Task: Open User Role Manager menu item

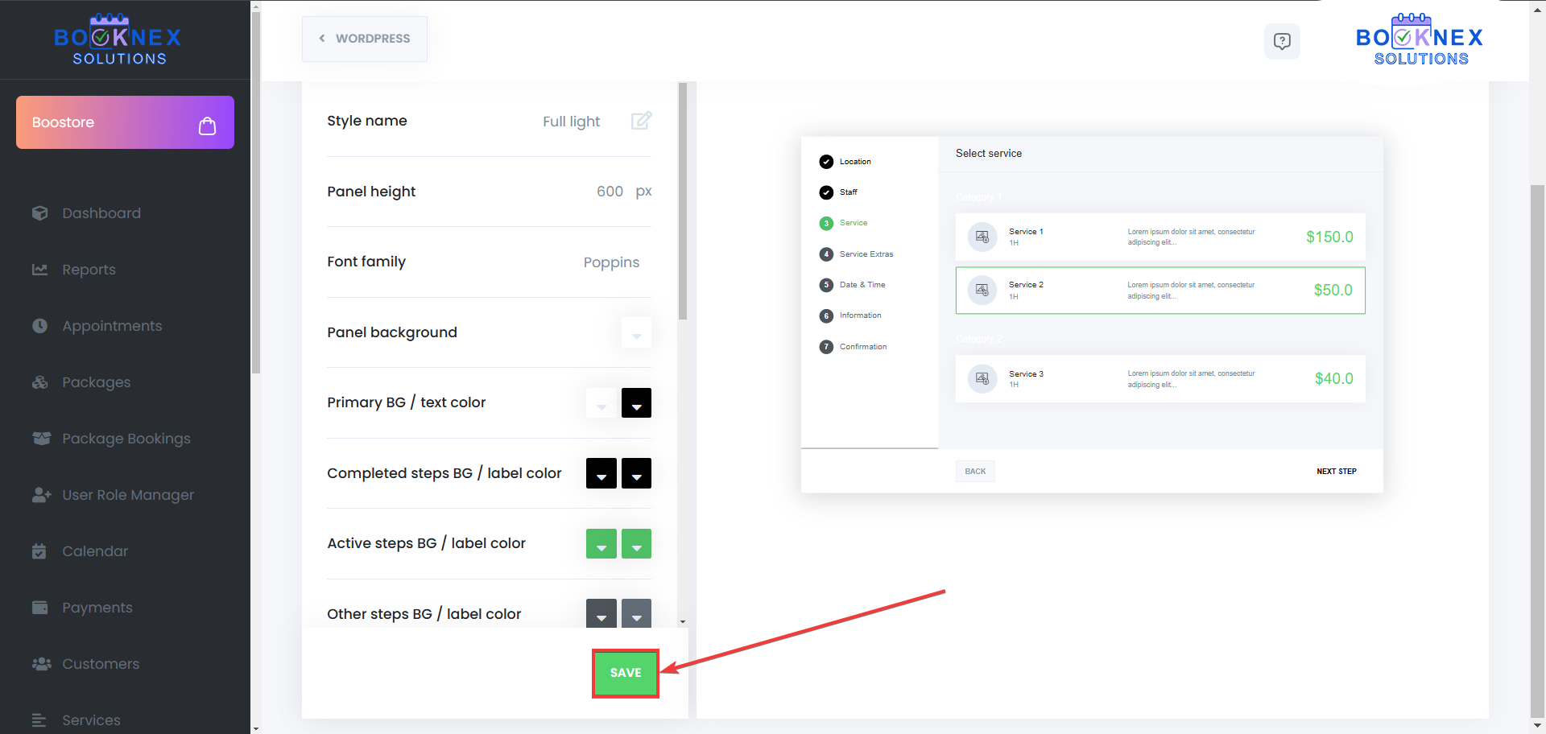Action: coord(128,495)
